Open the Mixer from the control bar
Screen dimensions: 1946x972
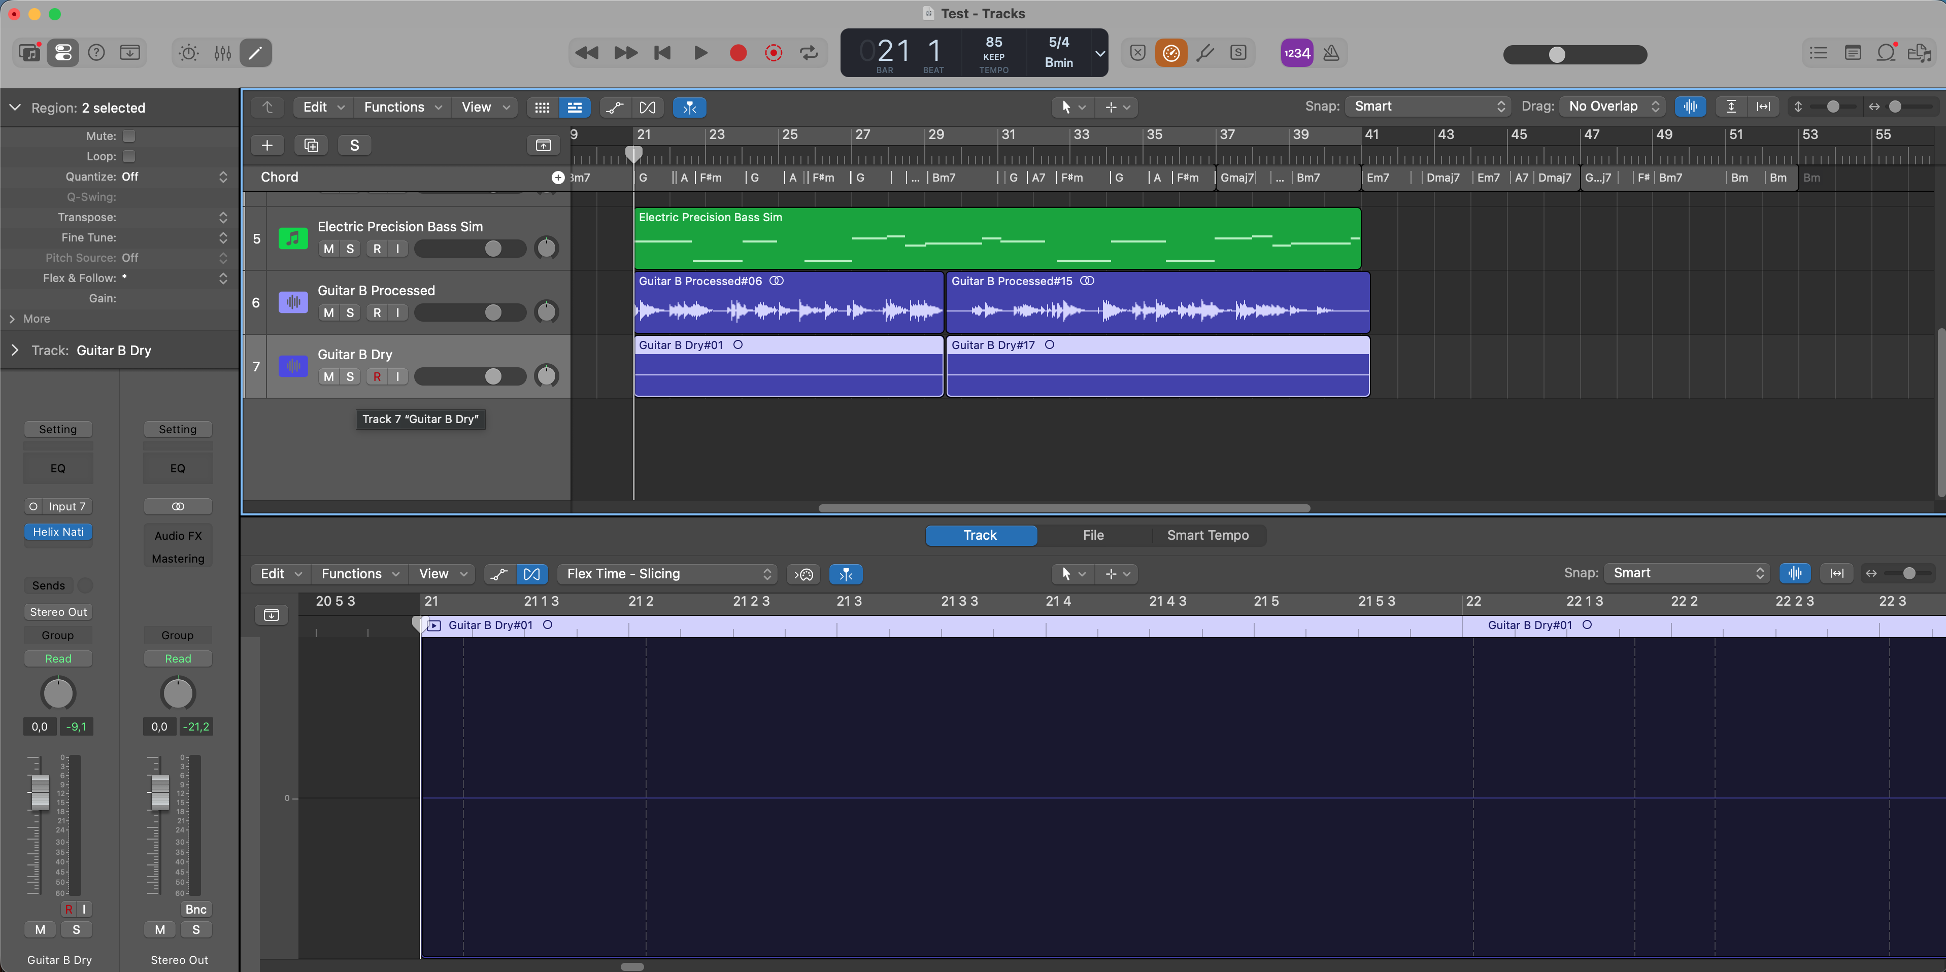click(222, 53)
